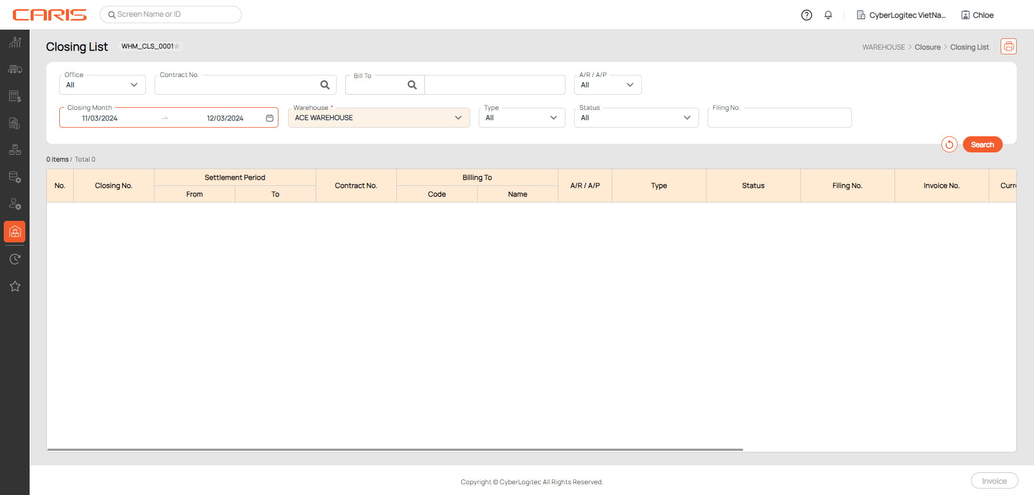Click the reset filters circular arrow

[949, 144]
